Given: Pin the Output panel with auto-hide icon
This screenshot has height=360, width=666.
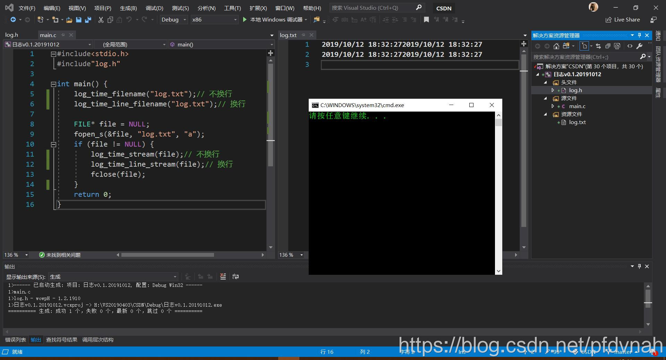Looking at the screenshot, I should point(640,266).
